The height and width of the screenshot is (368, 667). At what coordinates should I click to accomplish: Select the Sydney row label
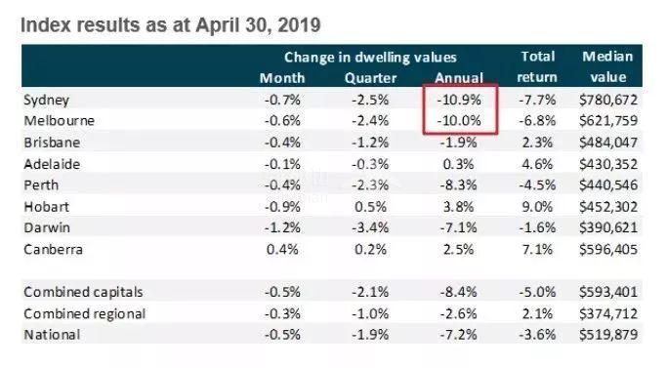pyautogui.click(x=46, y=101)
